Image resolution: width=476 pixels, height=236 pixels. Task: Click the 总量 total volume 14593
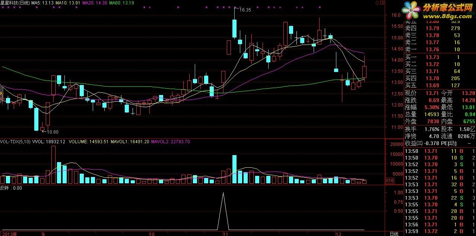(x=431, y=114)
